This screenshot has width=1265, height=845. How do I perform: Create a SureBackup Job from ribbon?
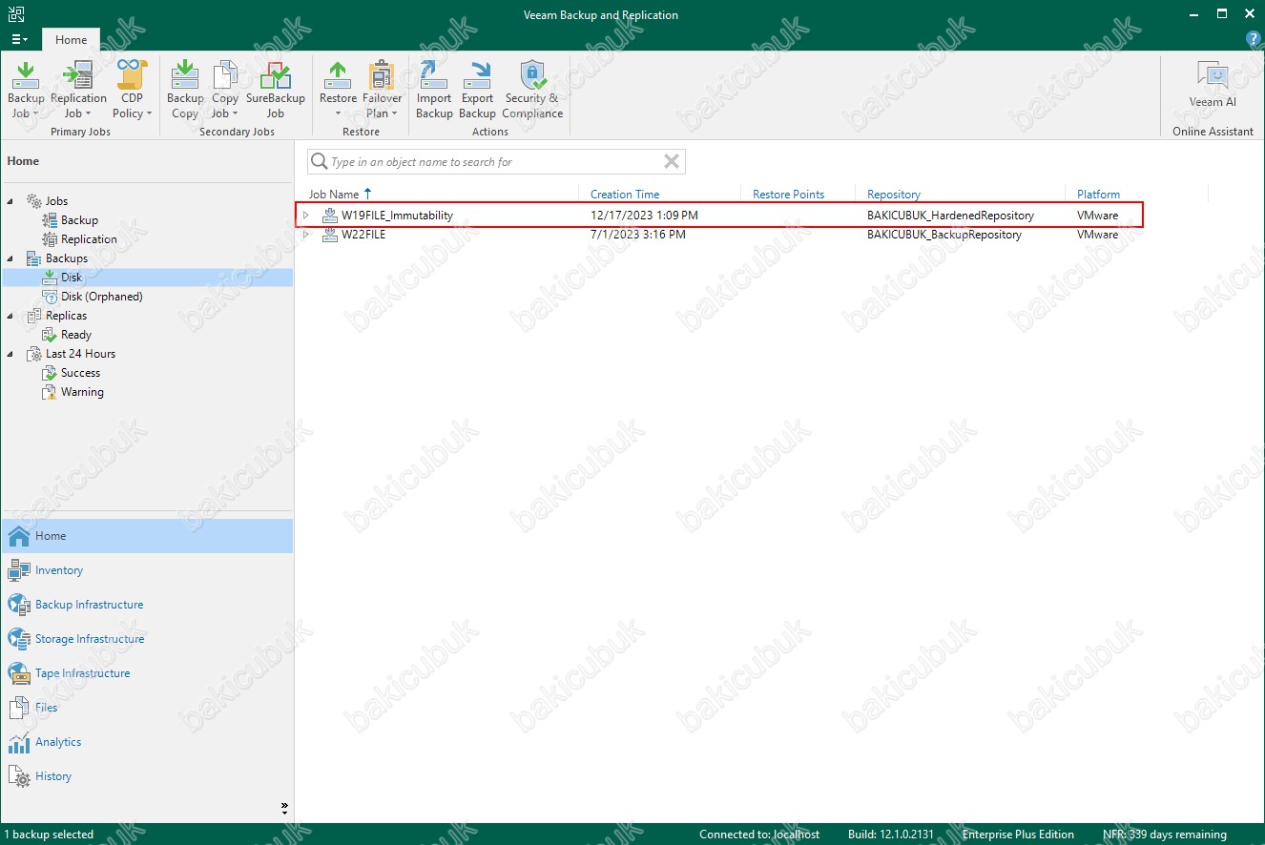tap(275, 90)
